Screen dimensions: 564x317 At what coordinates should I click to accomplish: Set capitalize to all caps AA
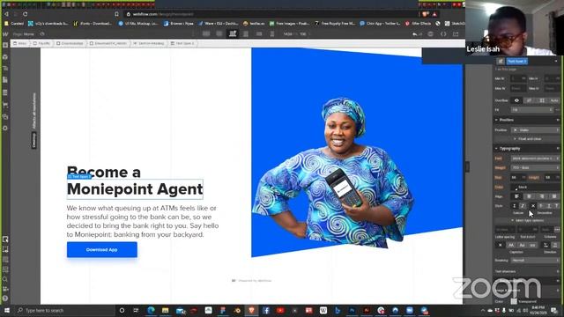point(511,245)
